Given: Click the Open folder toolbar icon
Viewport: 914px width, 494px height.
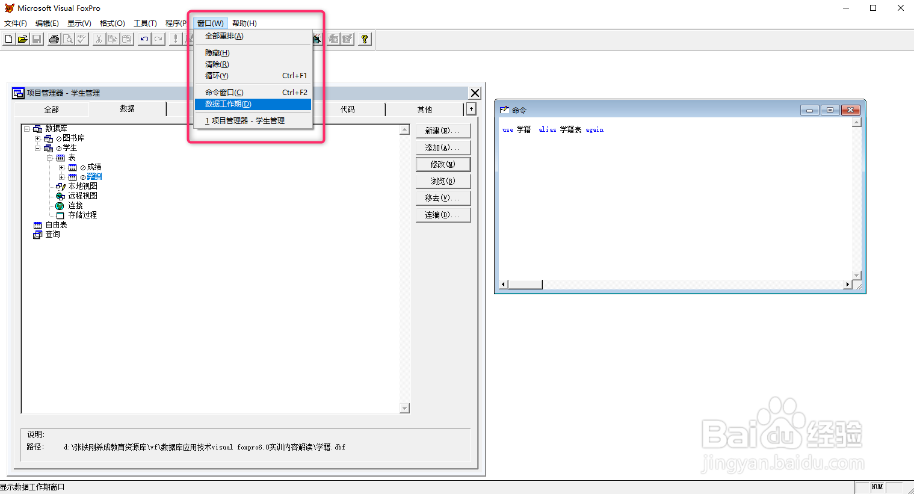Looking at the screenshot, I should pos(22,39).
